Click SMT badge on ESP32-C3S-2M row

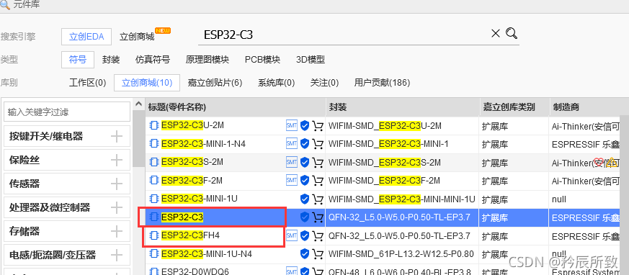292,163
